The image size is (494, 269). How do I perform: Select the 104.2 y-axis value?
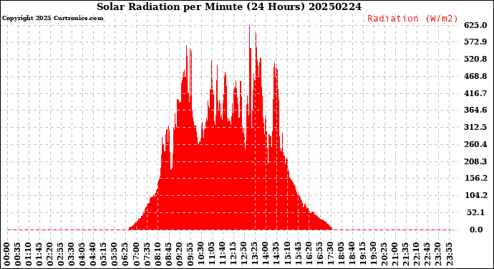point(475,195)
